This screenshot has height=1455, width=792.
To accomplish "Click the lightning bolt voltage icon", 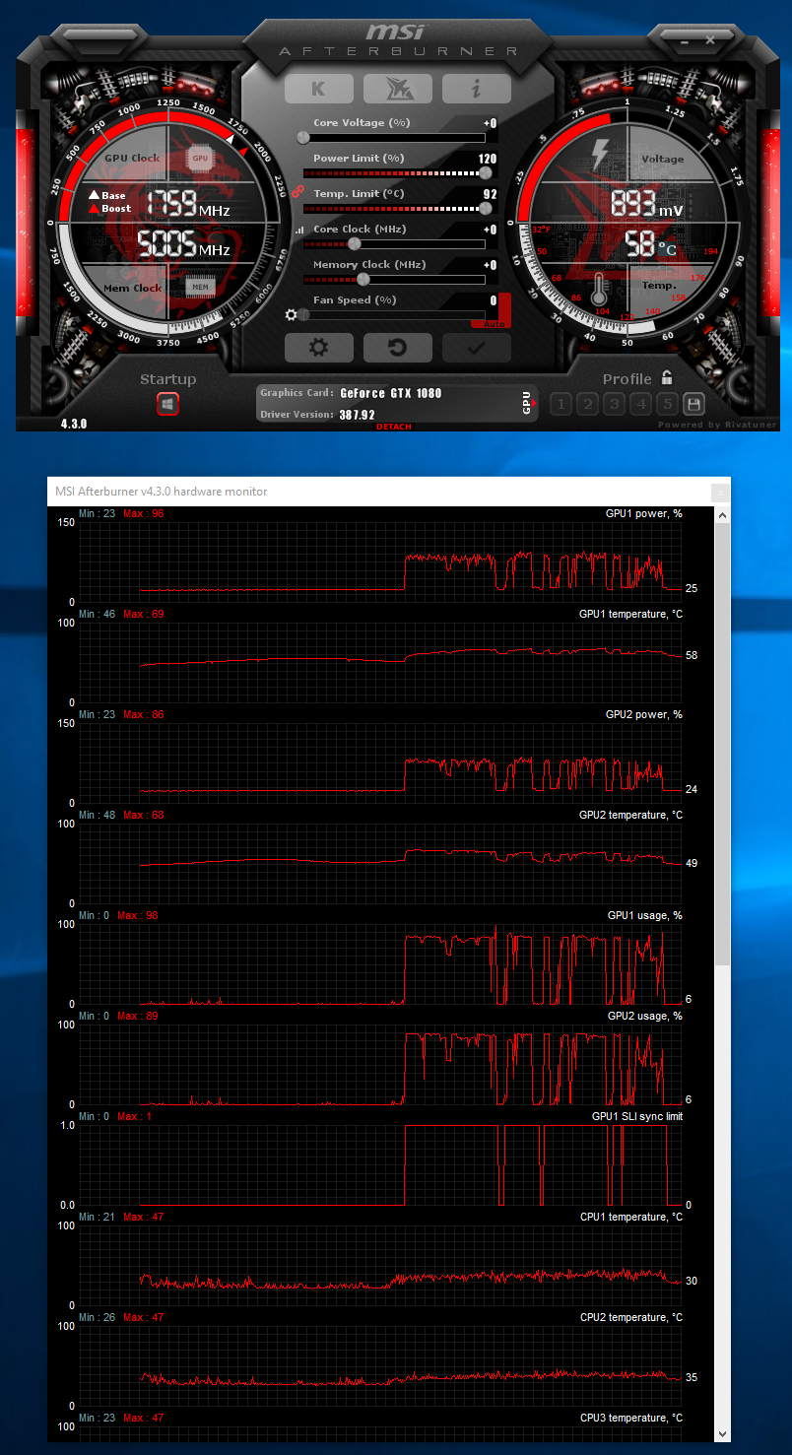I will (x=599, y=155).
